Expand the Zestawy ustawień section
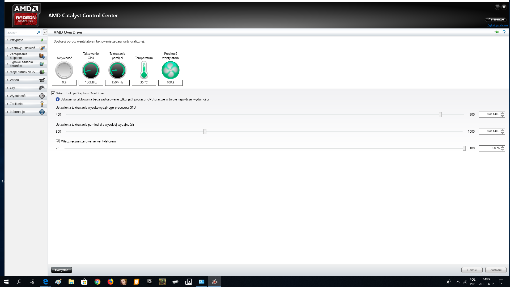Image resolution: width=510 pixels, height=287 pixels. [x=22, y=48]
